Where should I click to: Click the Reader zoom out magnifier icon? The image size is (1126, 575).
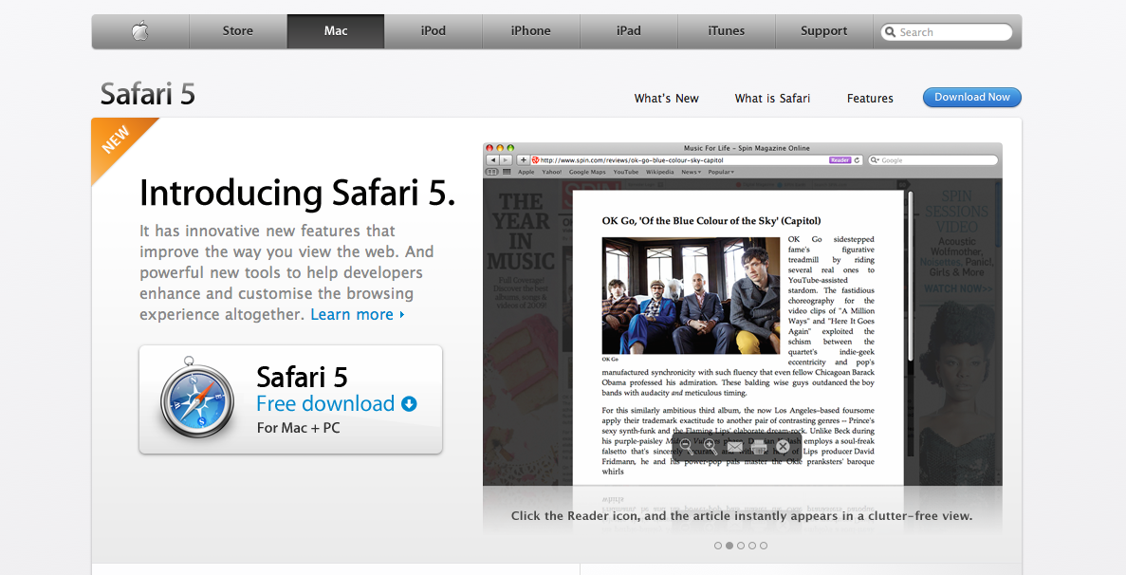coord(686,446)
